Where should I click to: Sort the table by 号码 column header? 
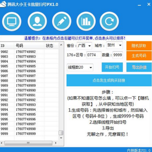point(30,46)
